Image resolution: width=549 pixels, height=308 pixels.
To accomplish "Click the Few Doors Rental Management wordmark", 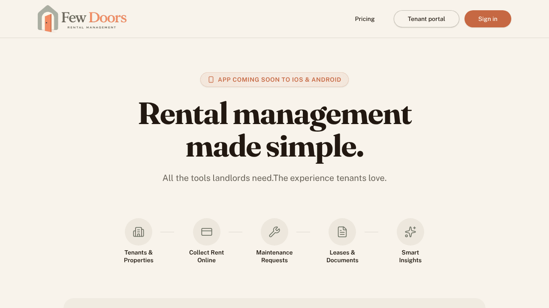I will (94, 20).
